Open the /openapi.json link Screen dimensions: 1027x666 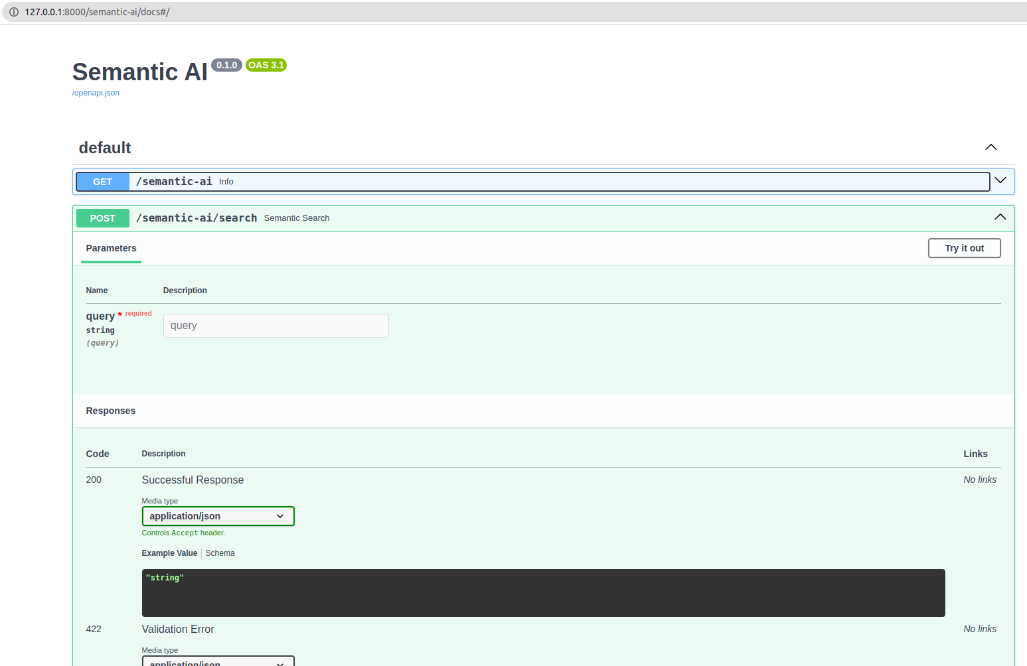coord(96,92)
